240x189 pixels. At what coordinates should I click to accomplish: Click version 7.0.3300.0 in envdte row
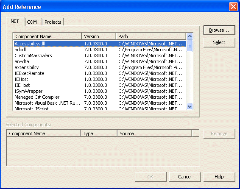click(96, 61)
